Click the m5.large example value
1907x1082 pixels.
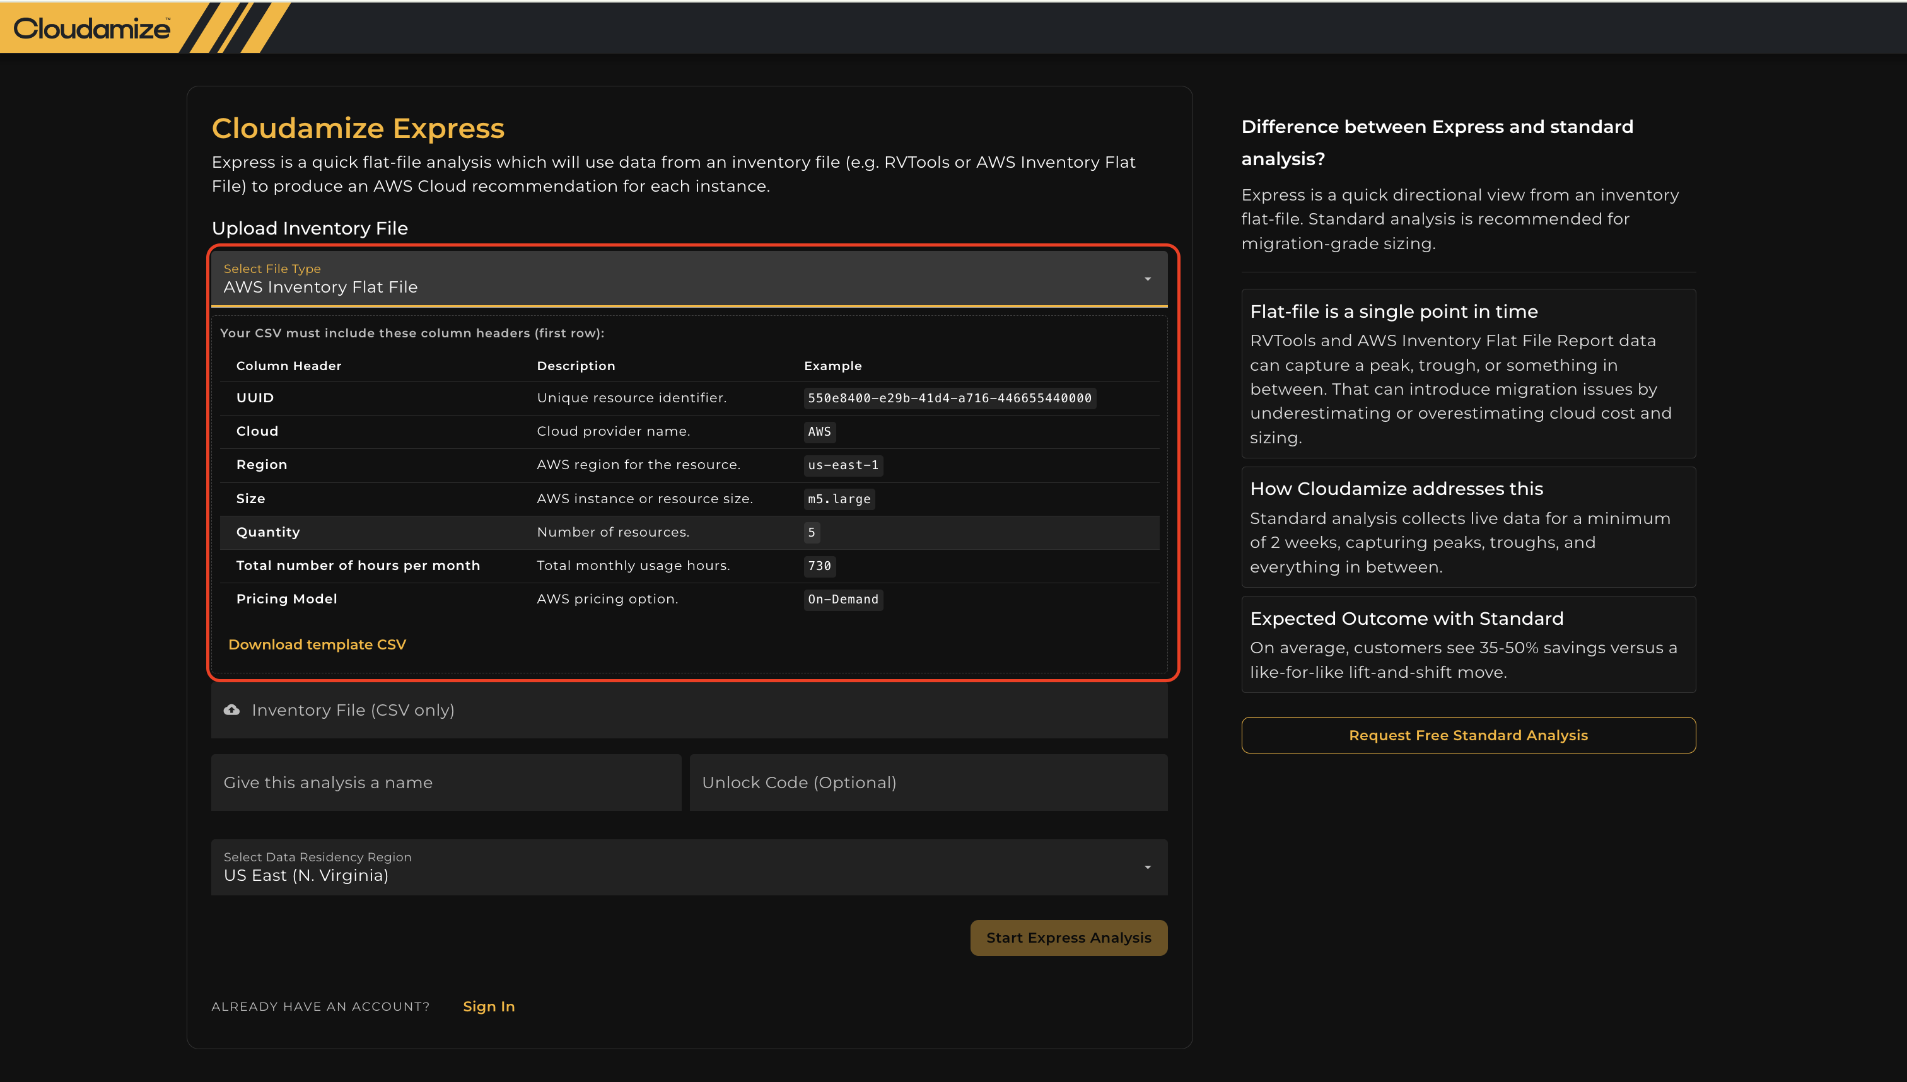point(839,499)
